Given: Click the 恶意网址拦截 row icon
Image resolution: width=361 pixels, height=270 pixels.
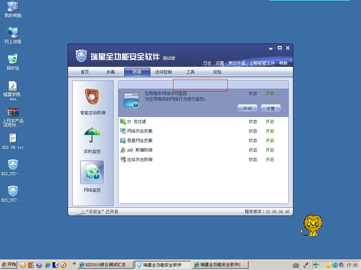Looking at the screenshot, I should [x=123, y=141].
